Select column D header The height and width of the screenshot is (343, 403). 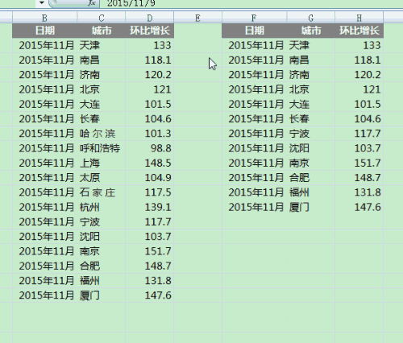pos(150,18)
